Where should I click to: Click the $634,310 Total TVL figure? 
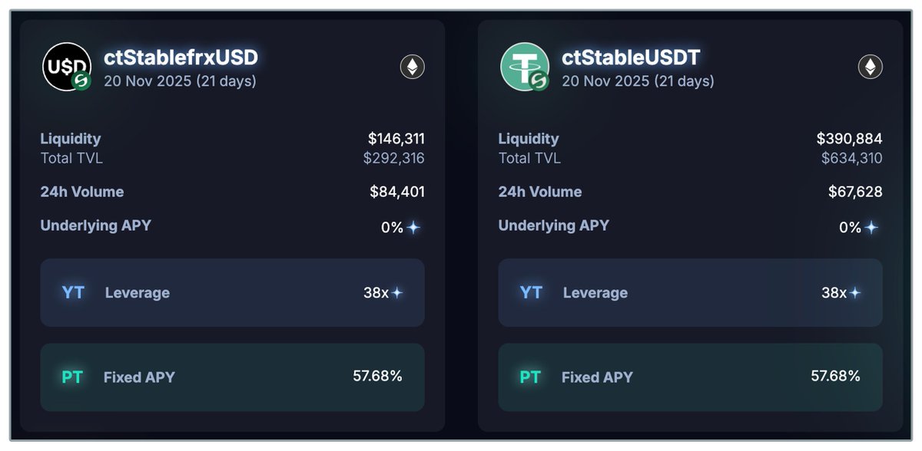[x=851, y=159]
